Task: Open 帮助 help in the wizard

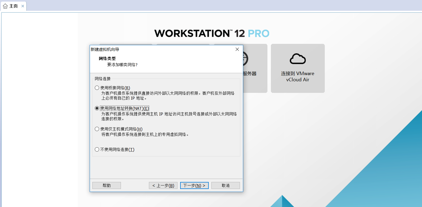Action: coord(107,185)
